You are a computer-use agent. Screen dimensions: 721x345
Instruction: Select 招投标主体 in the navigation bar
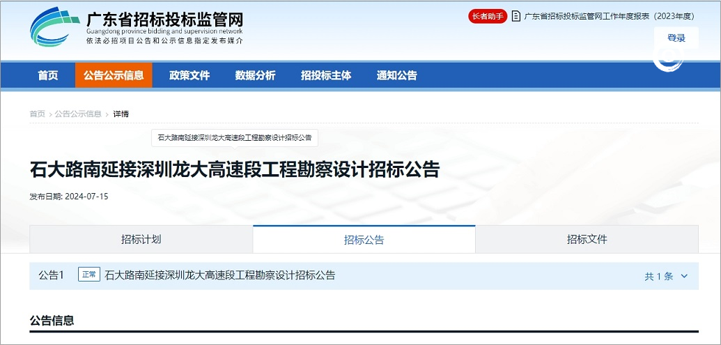[x=326, y=75]
